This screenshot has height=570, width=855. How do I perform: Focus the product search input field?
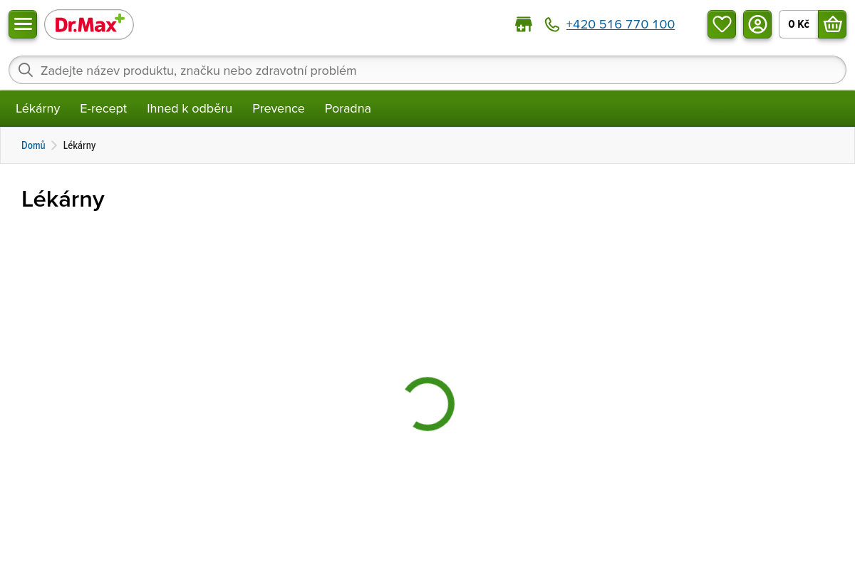click(x=427, y=70)
